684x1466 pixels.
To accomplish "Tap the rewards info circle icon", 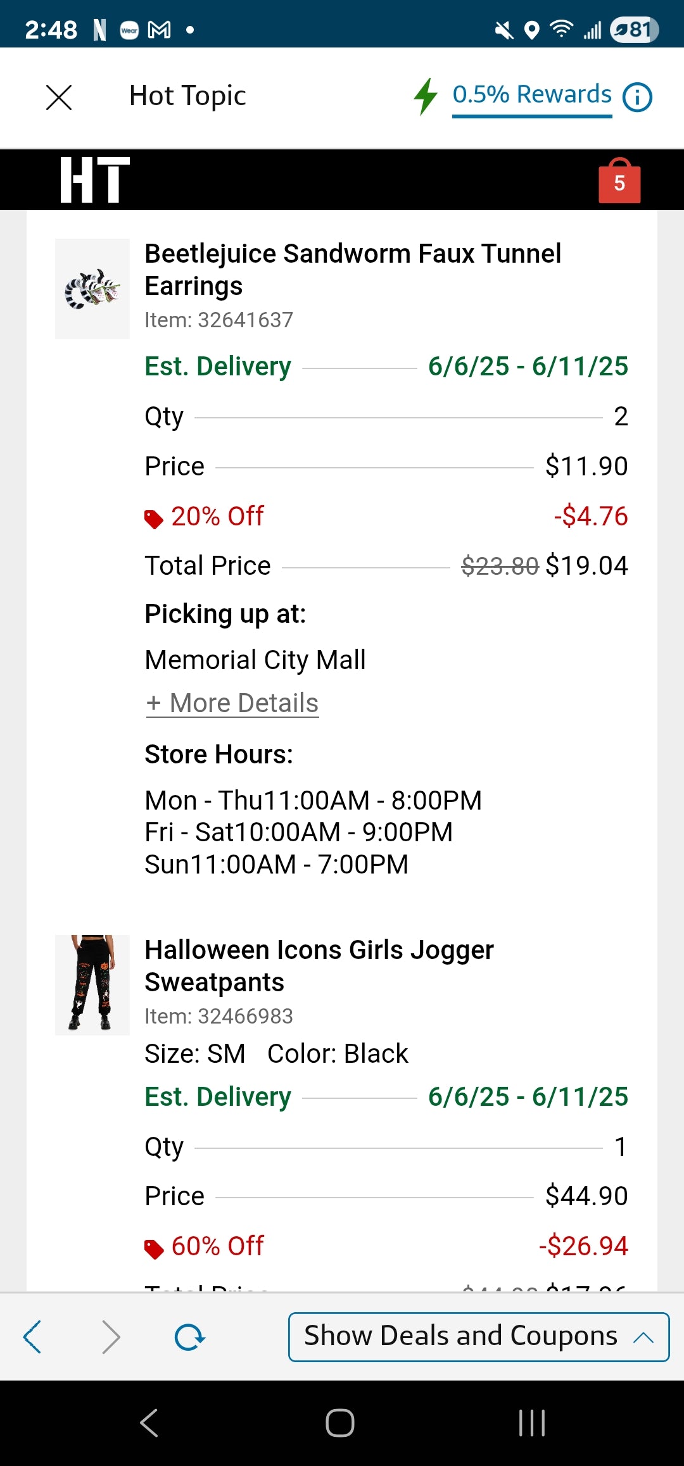I will point(637,97).
